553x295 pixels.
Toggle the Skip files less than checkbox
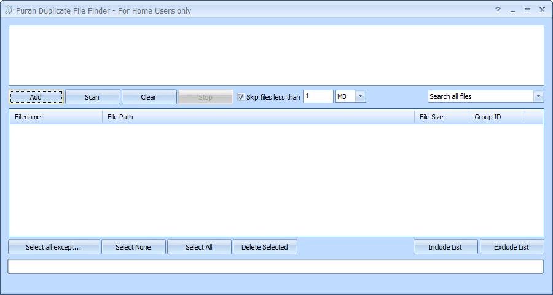click(241, 96)
